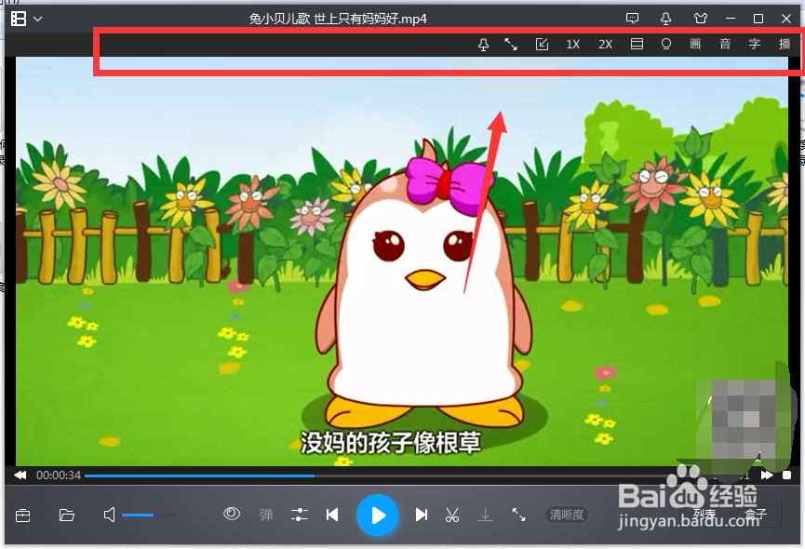
Task: Toggle the cinema layout icon in top toolbar
Action: 637,44
